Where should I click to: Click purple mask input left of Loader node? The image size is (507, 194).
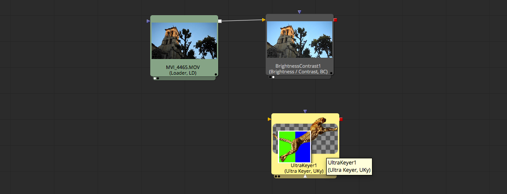pos(149,21)
